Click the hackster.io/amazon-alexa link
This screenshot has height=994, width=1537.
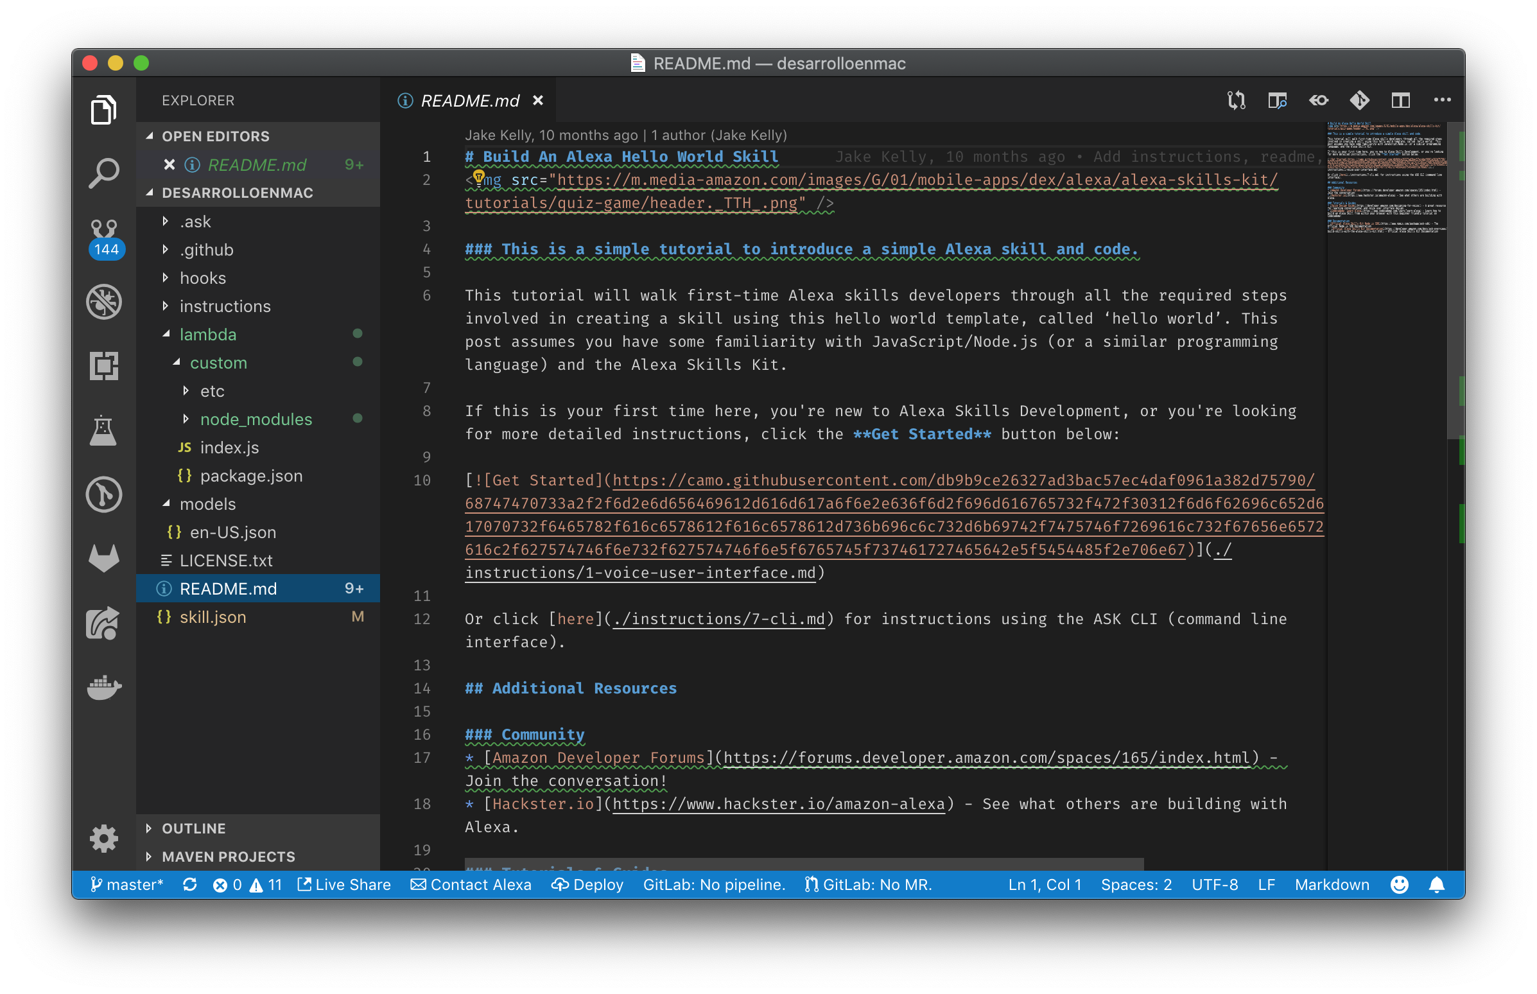point(778,803)
